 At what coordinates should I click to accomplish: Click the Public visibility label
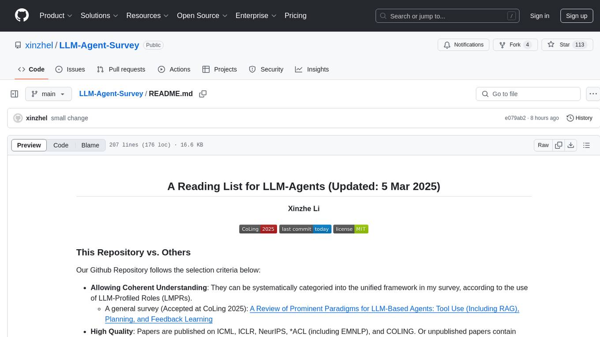154,45
